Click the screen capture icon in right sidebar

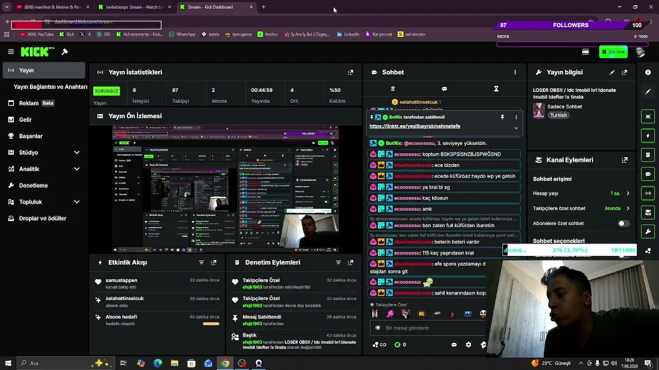(648, 116)
